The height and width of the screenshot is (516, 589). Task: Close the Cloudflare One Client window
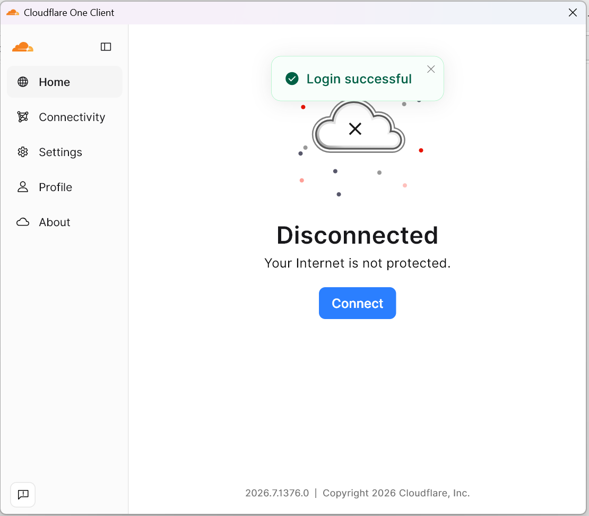tap(573, 12)
